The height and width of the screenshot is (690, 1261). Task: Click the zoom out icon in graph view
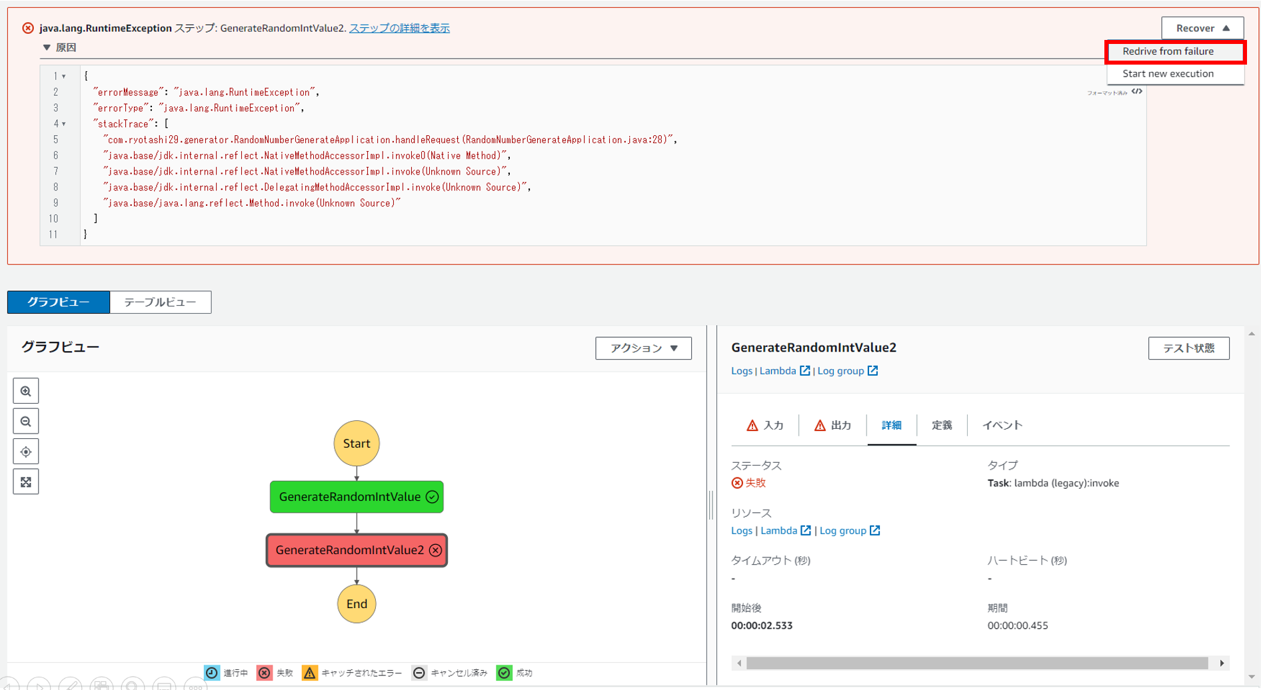coord(26,422)
